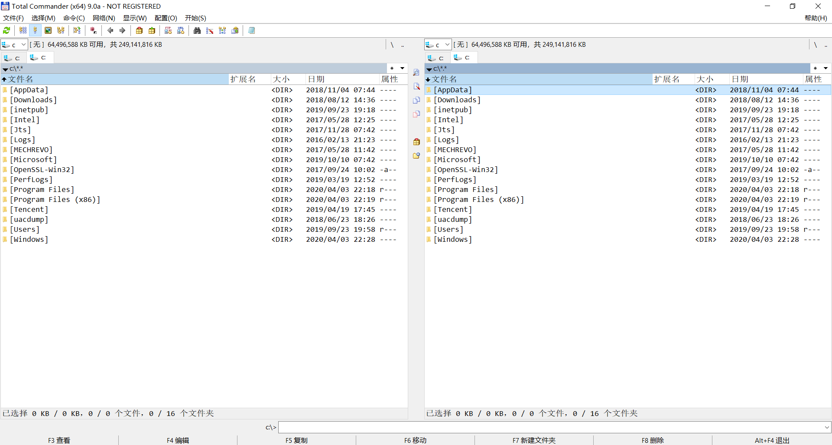Click F4 编辑 button
The width and height of the screenshot is (832, 445).
pyautogui.click(x=178, y=440)
